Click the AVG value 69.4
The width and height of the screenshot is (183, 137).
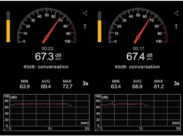(46, 87)
